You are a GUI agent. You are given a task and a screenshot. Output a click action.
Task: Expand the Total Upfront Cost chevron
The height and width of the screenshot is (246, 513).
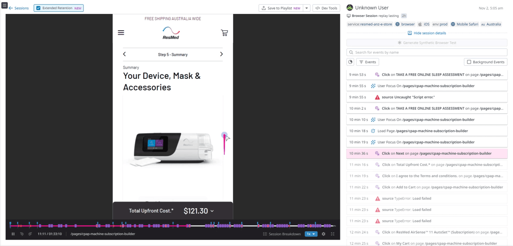pos(212,211)
